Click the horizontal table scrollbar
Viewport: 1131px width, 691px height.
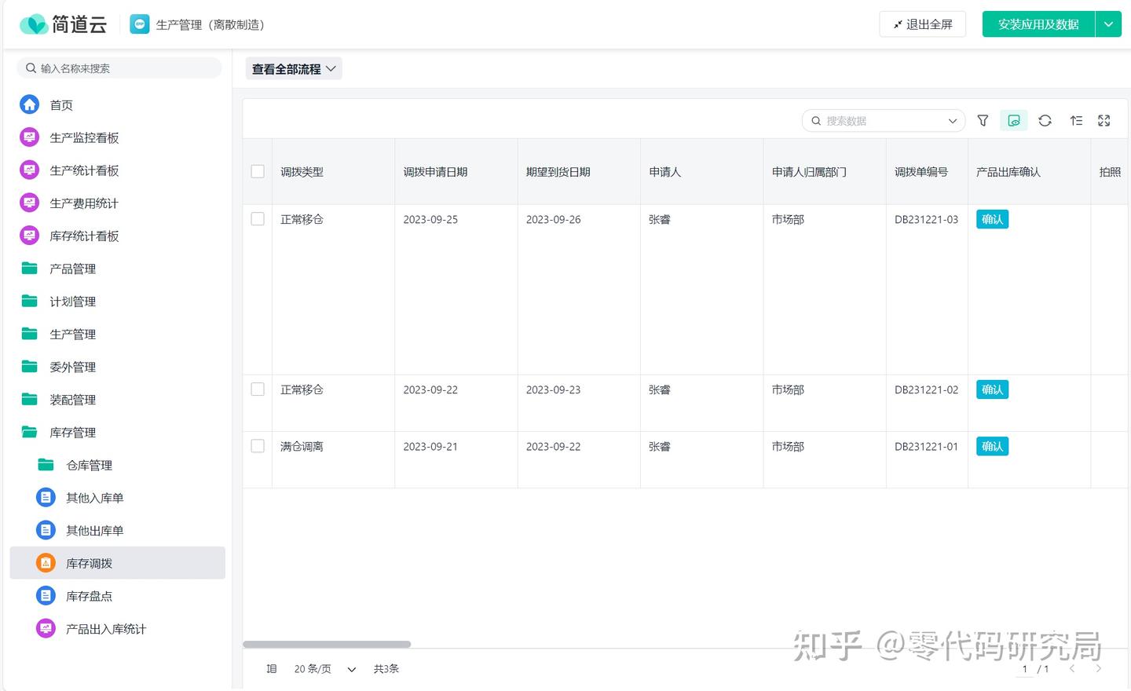(x=327, y=644)
